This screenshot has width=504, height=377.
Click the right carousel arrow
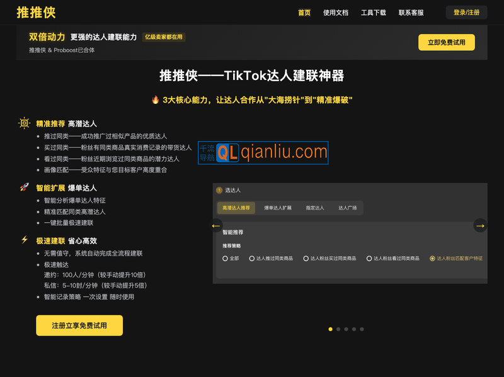(x=479, y=225)
